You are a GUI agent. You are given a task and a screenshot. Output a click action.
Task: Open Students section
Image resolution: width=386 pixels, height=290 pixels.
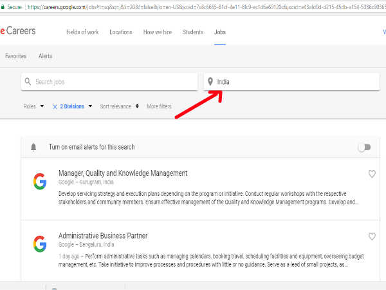click(193, 32)
